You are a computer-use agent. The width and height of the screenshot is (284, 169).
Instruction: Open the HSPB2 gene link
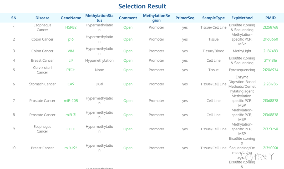point(71,27)
